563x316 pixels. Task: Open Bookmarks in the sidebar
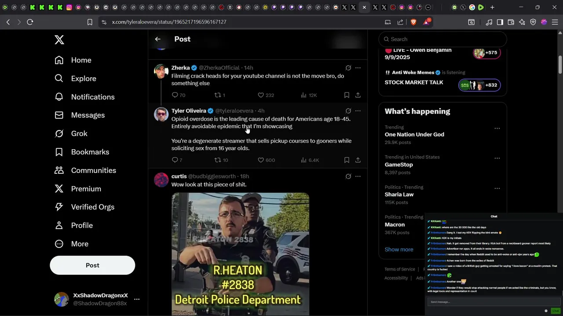(82, 152)
